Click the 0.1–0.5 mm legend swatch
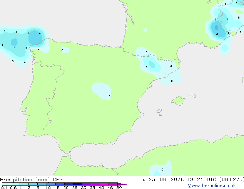The height and width of the screenshot is (189, 244). click(7, 184)
